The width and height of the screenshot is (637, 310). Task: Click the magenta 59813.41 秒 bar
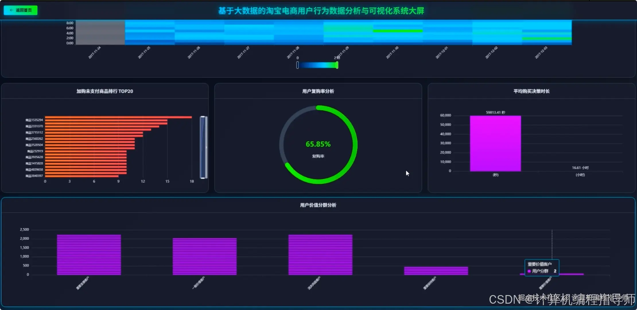495,144
